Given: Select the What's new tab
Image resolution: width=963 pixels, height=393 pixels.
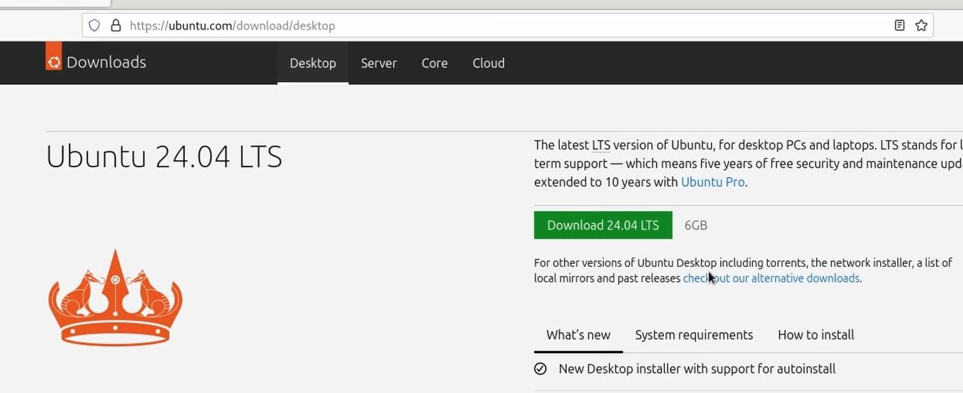Looking at the screenshot, I should pos(578,335).
